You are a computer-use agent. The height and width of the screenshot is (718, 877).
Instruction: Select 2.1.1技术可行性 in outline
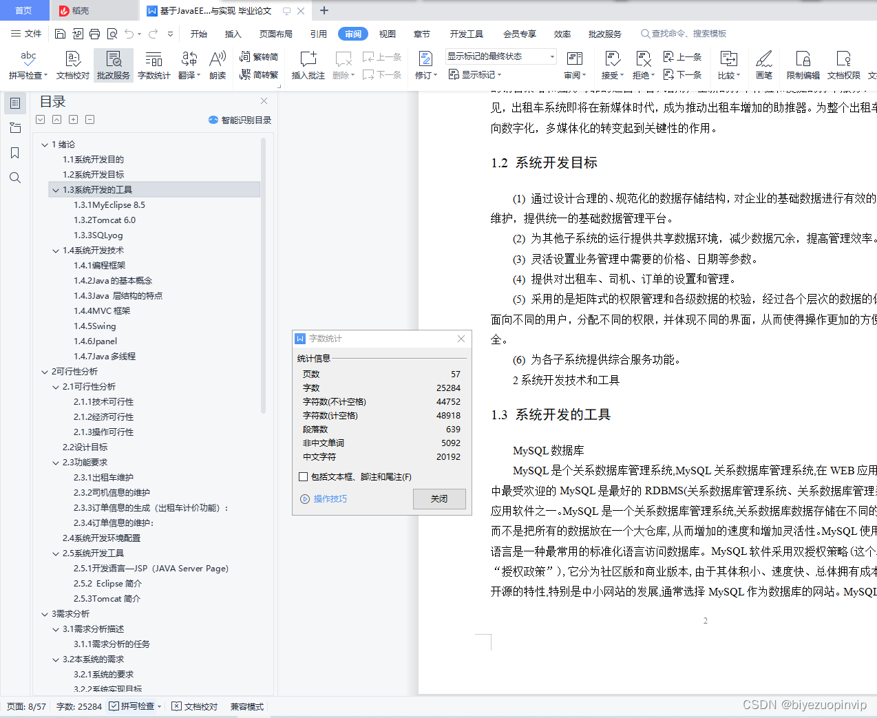[x=104, y=402]
